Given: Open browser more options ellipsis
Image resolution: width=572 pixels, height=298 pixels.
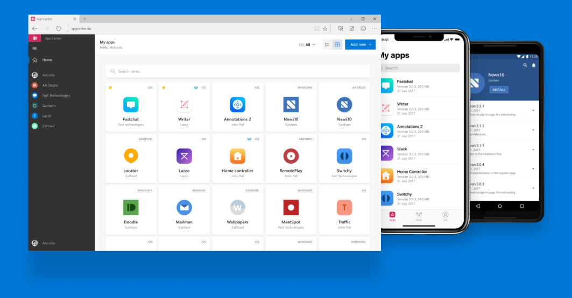Looking at the screenshot, I should pyautogui.click(x=375, y=28).
